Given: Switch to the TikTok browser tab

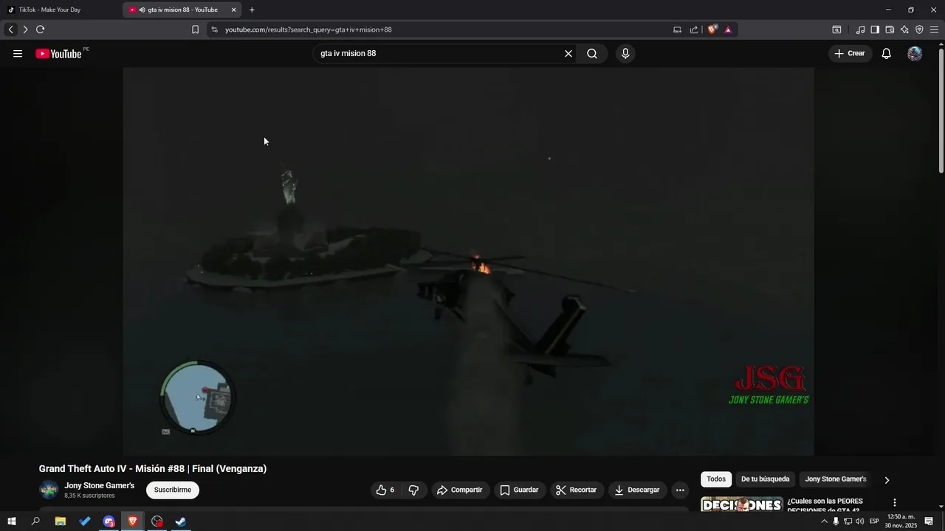Looking at the screenshot, I should (61, 10).
